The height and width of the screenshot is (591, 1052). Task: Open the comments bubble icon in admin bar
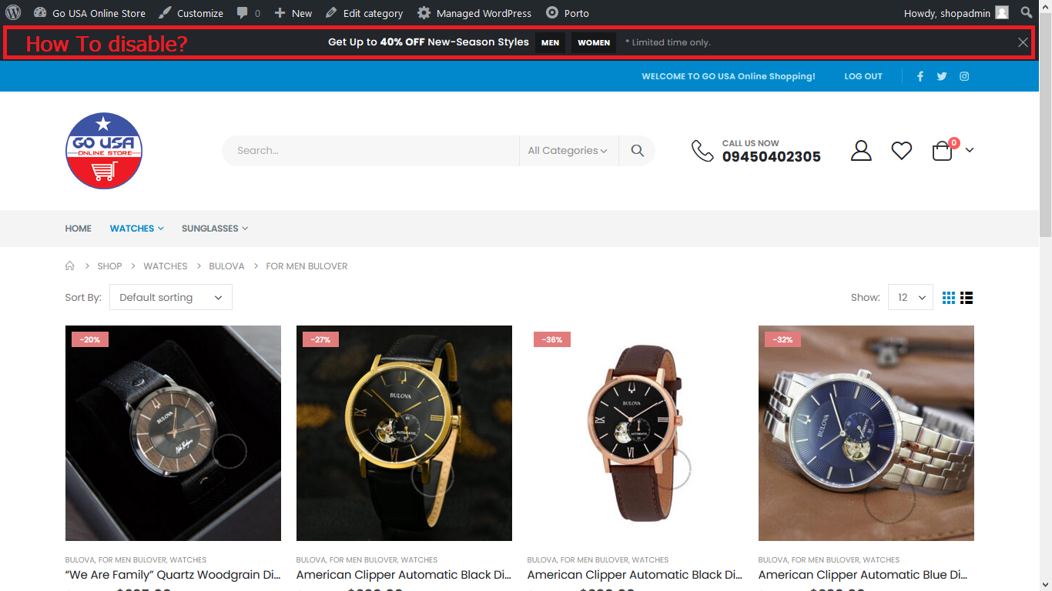pos(243,13)
